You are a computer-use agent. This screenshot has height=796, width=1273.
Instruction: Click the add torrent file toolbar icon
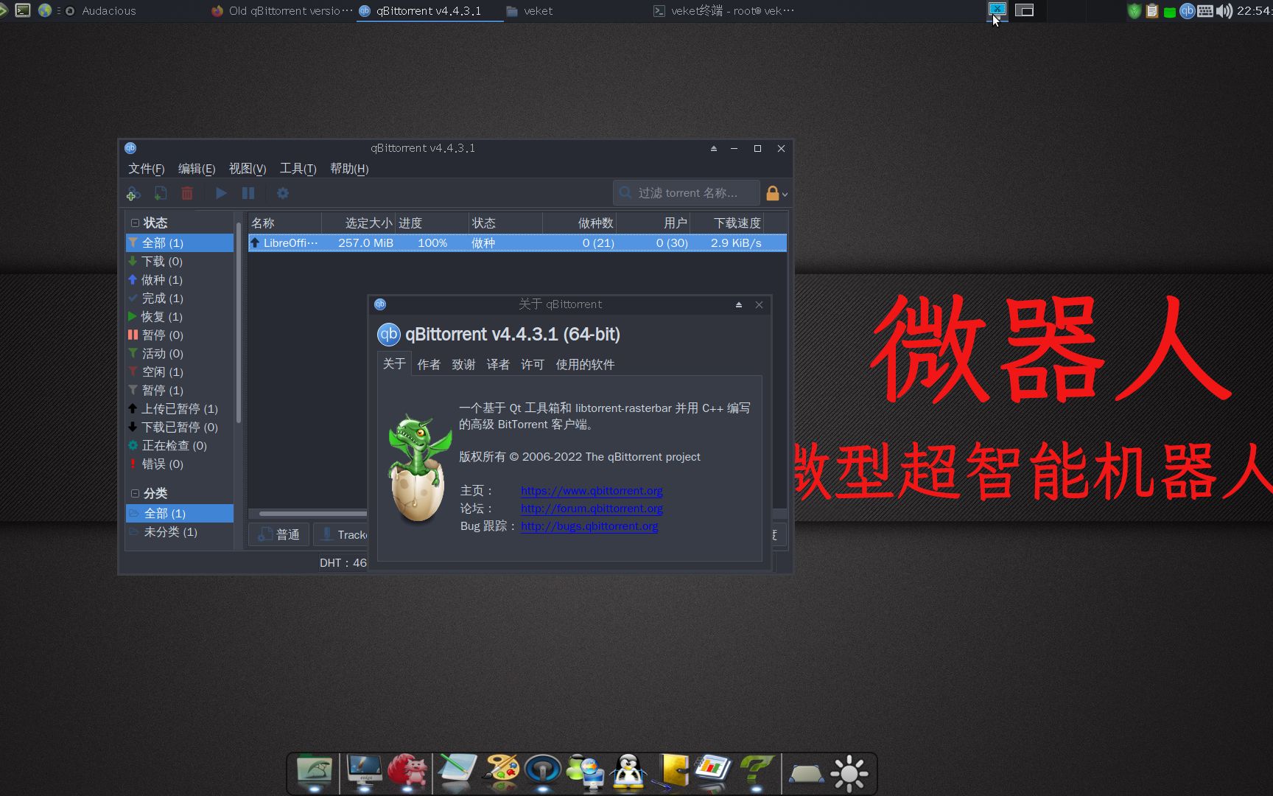[x=160, y=193]
